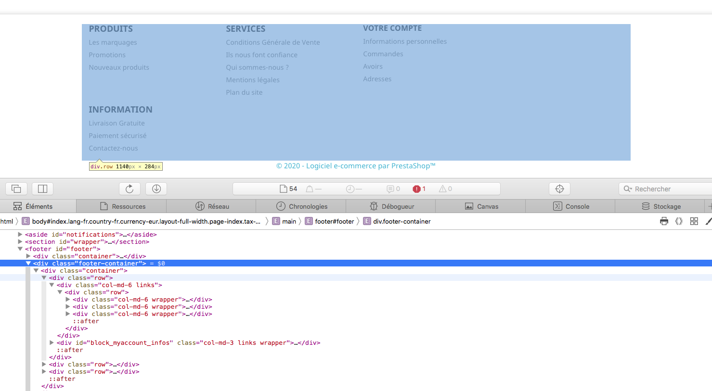The image size is (712, 391).
Task: Click the console log bubble counter
Action: click(393, 189)
